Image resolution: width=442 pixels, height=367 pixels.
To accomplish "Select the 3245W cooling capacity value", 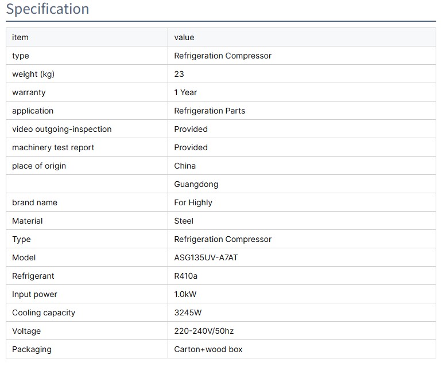I will [x=188, y=313].
